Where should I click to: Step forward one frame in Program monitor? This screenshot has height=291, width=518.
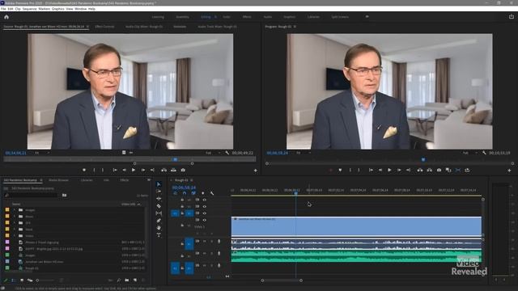coord(399,170)
